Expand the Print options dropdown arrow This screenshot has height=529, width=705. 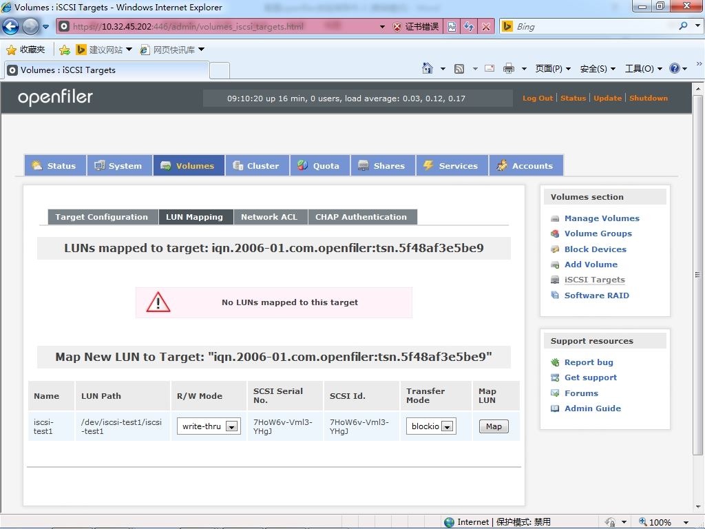[524, 69]
